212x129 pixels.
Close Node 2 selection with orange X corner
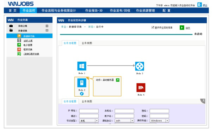(88, 78)
